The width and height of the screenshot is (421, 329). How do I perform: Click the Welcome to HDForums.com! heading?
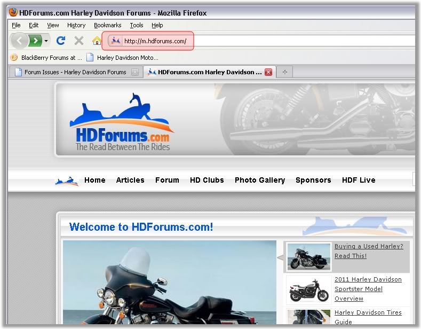pos(141,227)
